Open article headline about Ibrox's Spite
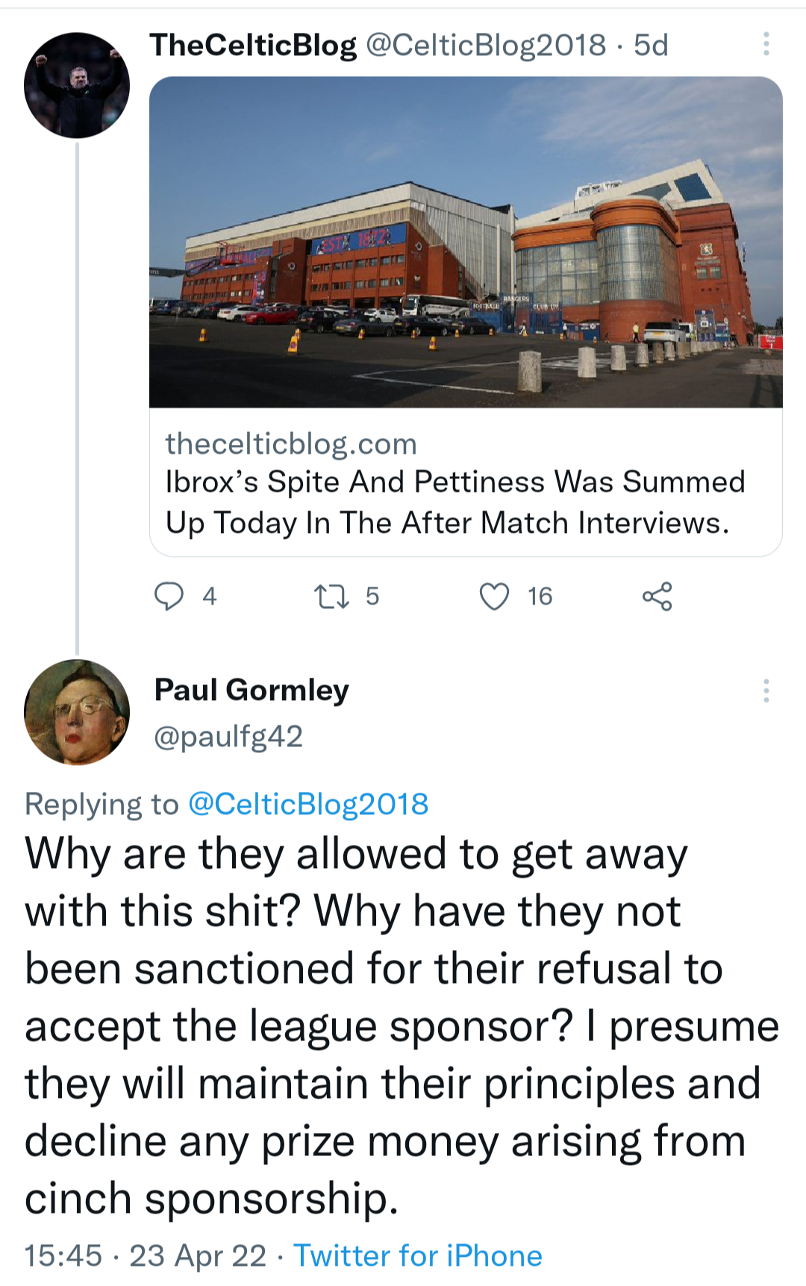Screen dimensions: 806x1286 click(454, 502)
